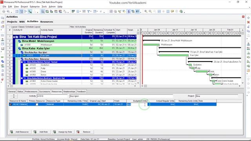The width and height of the screenshot is (251, 141).
Task: Click the Resources person icon in left sidebar
Action: click(2, 40)
